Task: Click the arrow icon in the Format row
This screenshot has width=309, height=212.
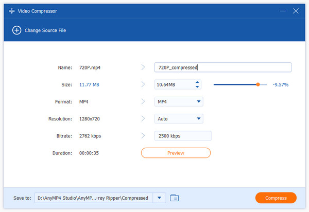Action: (143, 102)
